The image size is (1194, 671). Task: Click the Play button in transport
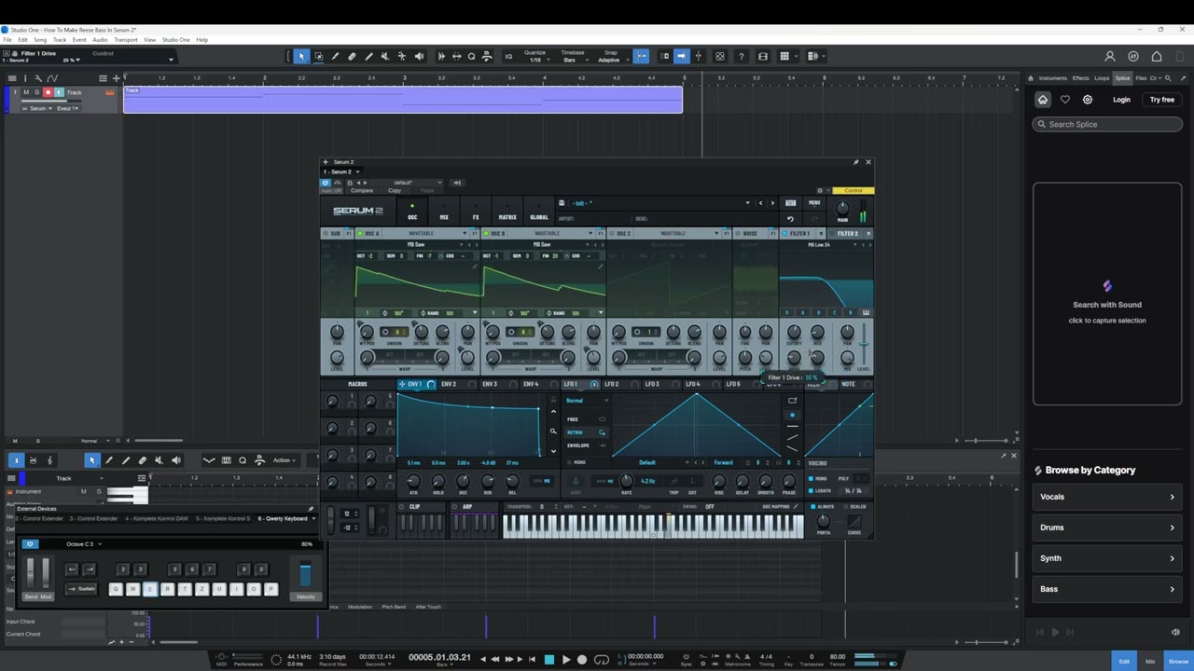[x=565, y=660]
